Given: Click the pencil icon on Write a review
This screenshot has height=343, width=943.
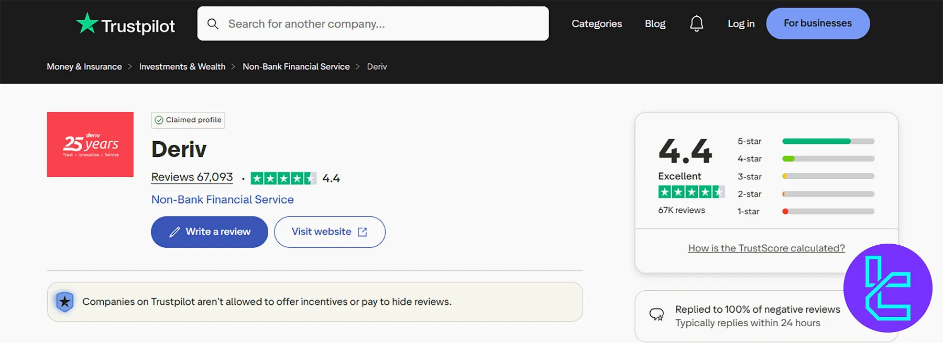Looking at the screenshot, I should tap(175, 232).
